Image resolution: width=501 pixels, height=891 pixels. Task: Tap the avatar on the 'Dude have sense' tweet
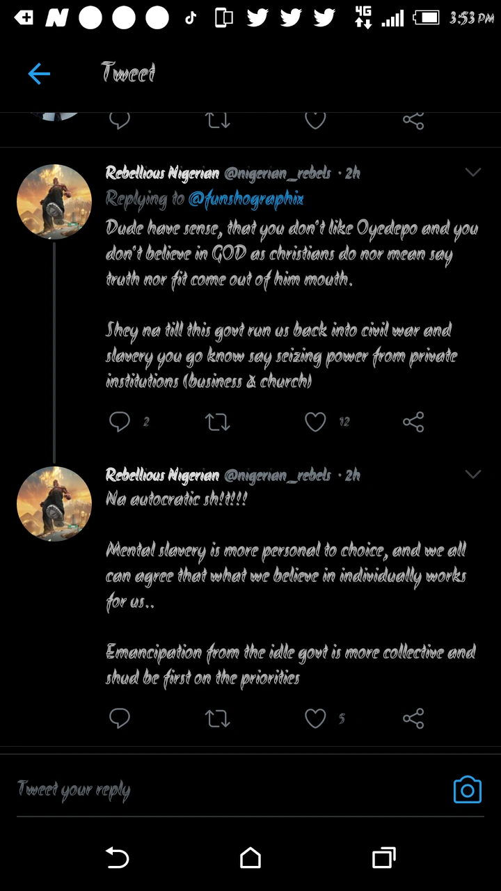(x=54, y=202)
